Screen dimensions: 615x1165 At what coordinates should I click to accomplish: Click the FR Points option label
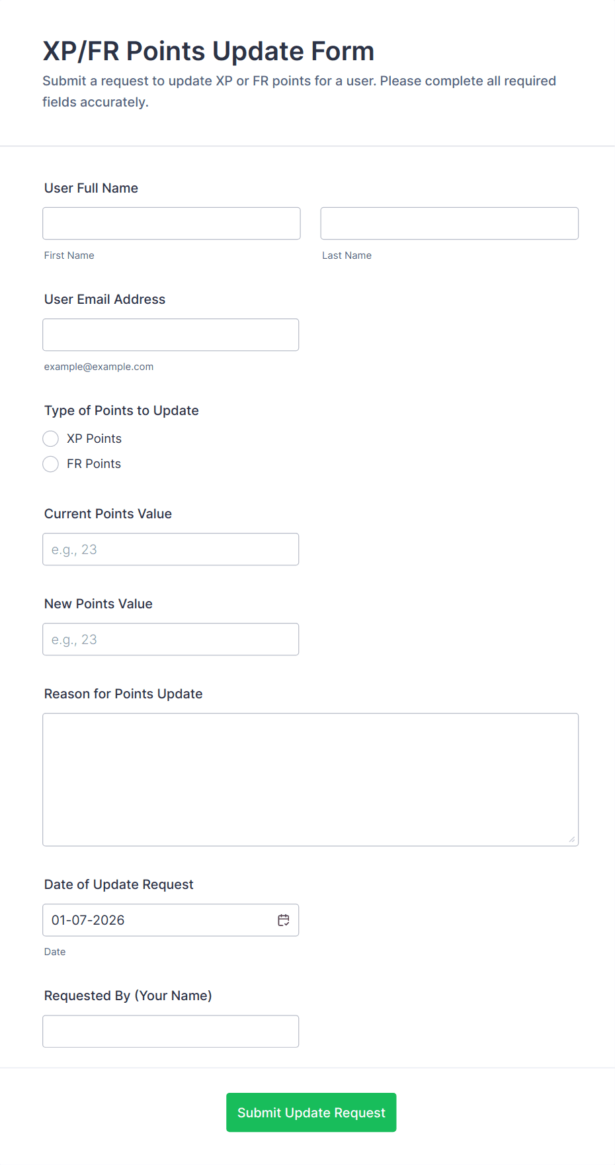pyautogui.click(x=94, y=464)
